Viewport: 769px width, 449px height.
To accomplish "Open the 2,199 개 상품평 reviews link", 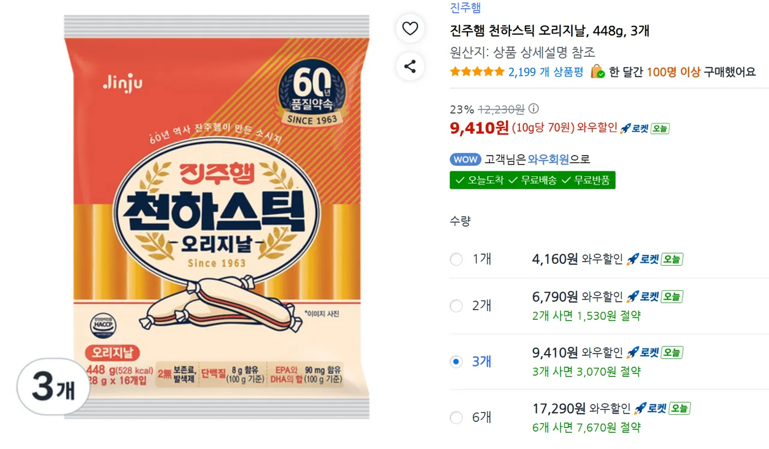I will [x=546, y=72].
